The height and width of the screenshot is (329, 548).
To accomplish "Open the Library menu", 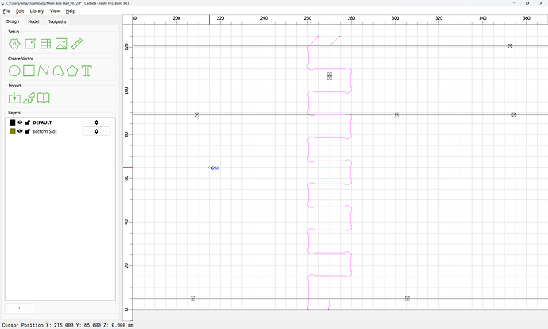I will (x=37, y=11).
